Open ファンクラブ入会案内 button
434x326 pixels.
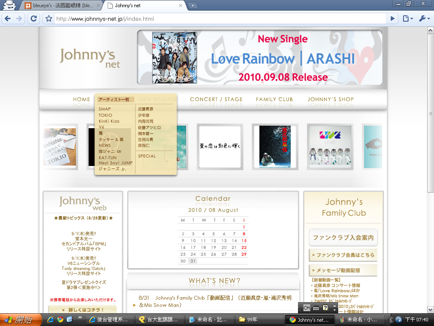pos(343,238)
